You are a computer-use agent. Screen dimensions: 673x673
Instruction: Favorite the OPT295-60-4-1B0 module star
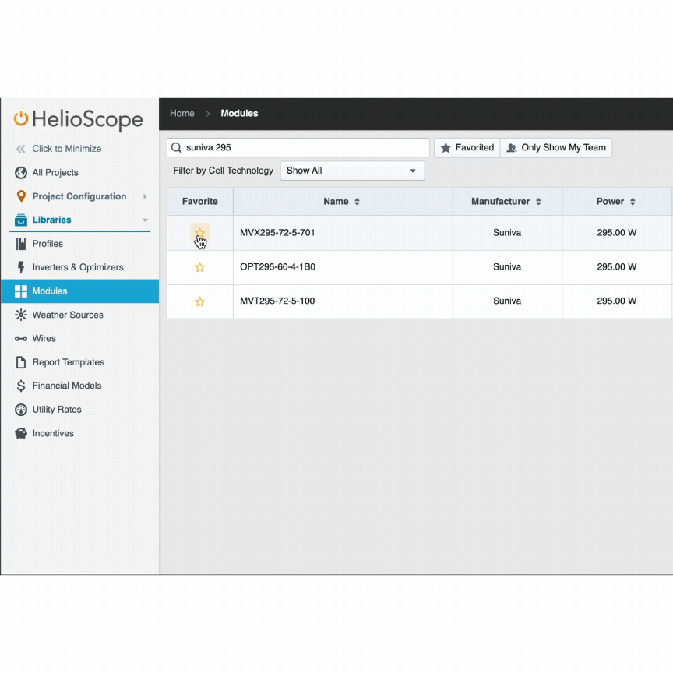click(x=199, y=267)
